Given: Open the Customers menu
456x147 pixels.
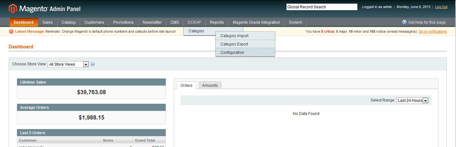Looking at the screenshot, I should click(94, 22).
